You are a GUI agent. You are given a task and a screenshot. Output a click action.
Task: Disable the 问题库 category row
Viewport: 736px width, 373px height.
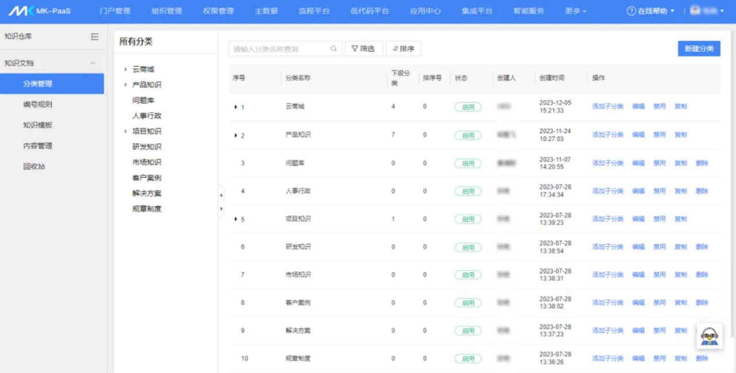(659, 163)
